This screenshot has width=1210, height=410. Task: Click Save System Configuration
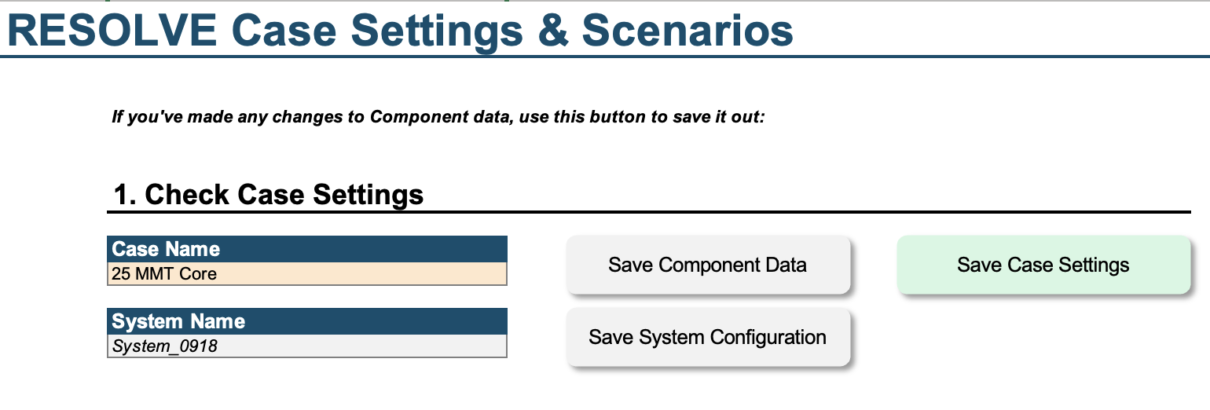[x=708, y=337]
